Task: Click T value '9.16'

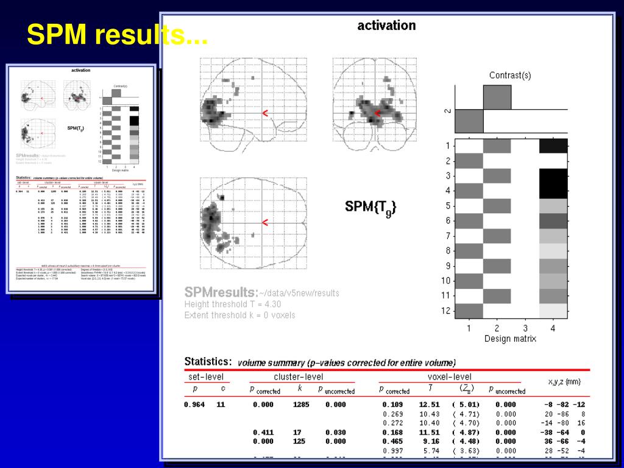Action: tap(431, 441)
